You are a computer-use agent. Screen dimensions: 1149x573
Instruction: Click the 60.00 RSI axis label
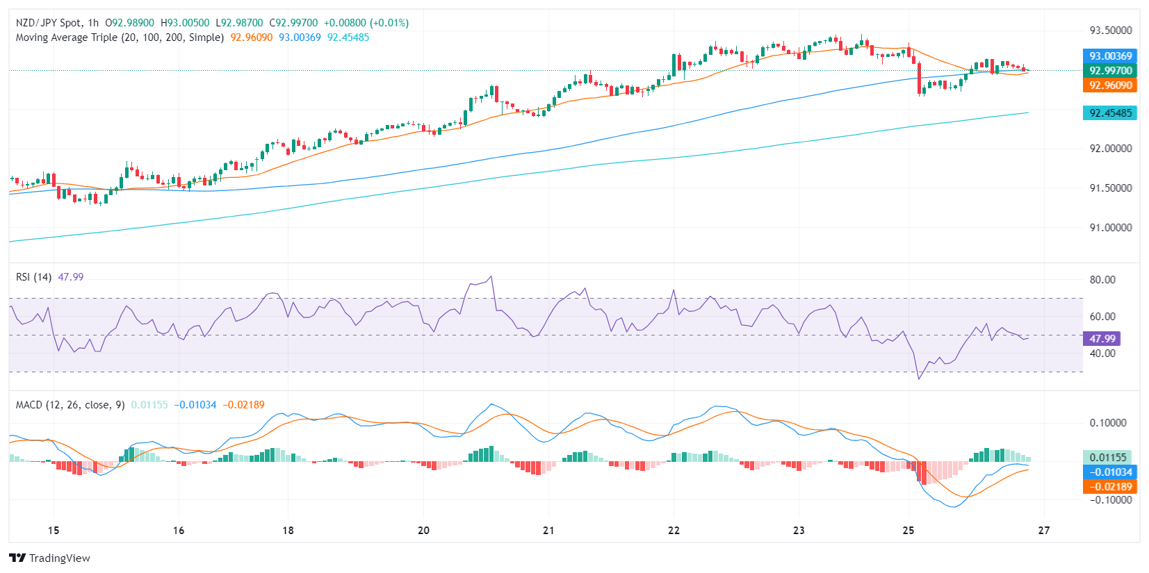coord(1102,316)
